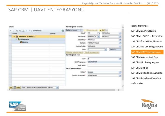Open the Bölüm Elektrik dropdown
165x116 pixels.
(x=120, y=72)
